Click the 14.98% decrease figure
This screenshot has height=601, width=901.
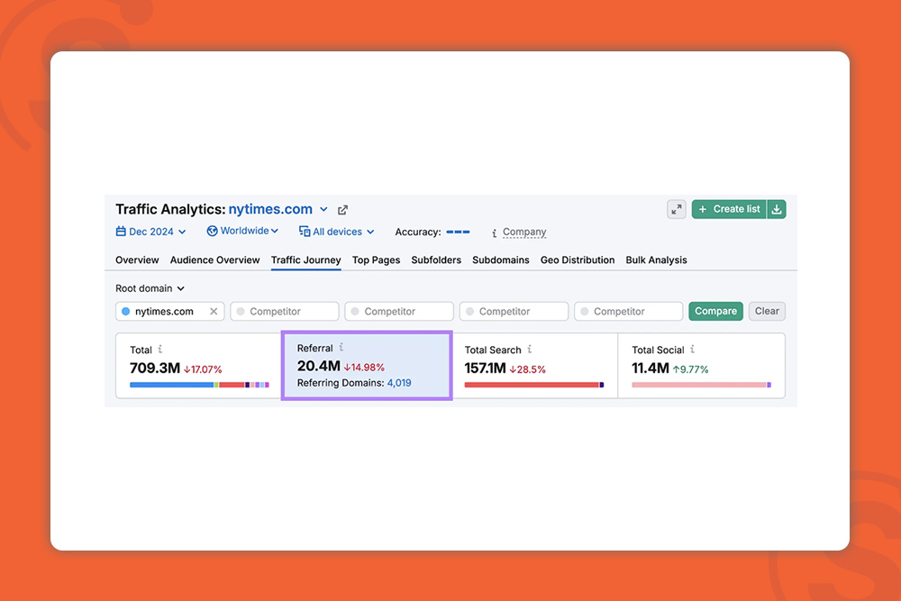click(364, 367)
